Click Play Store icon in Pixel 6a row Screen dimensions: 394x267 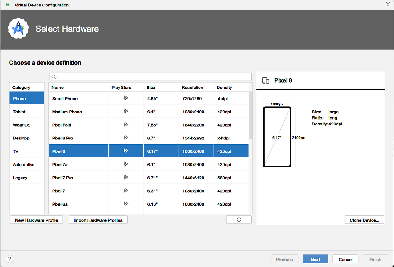[126, 204]
